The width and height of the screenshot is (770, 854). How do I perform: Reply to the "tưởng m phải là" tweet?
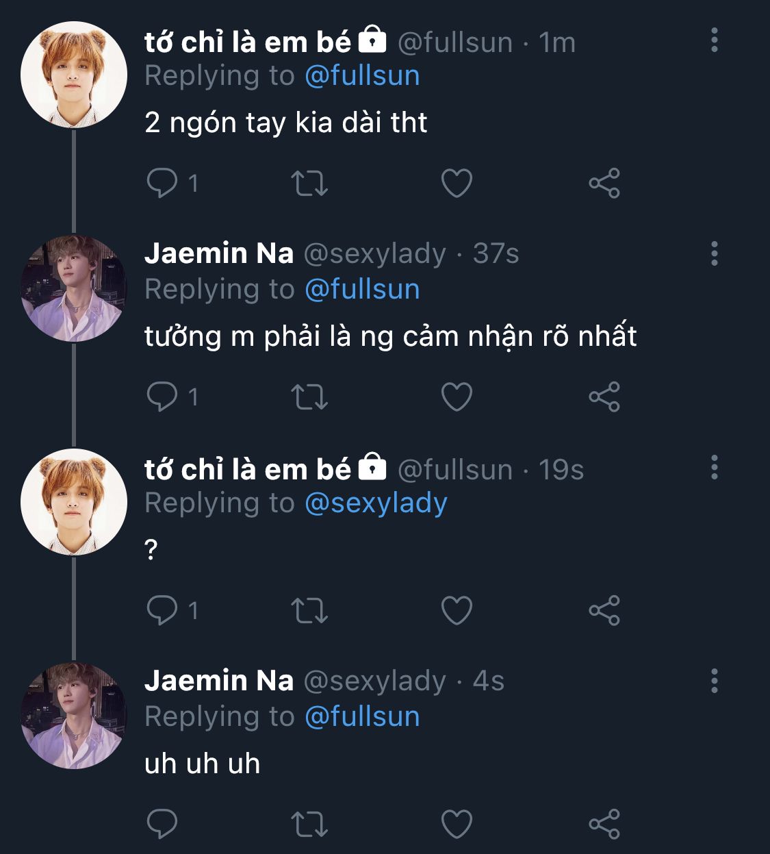click(x=162, y=397)
